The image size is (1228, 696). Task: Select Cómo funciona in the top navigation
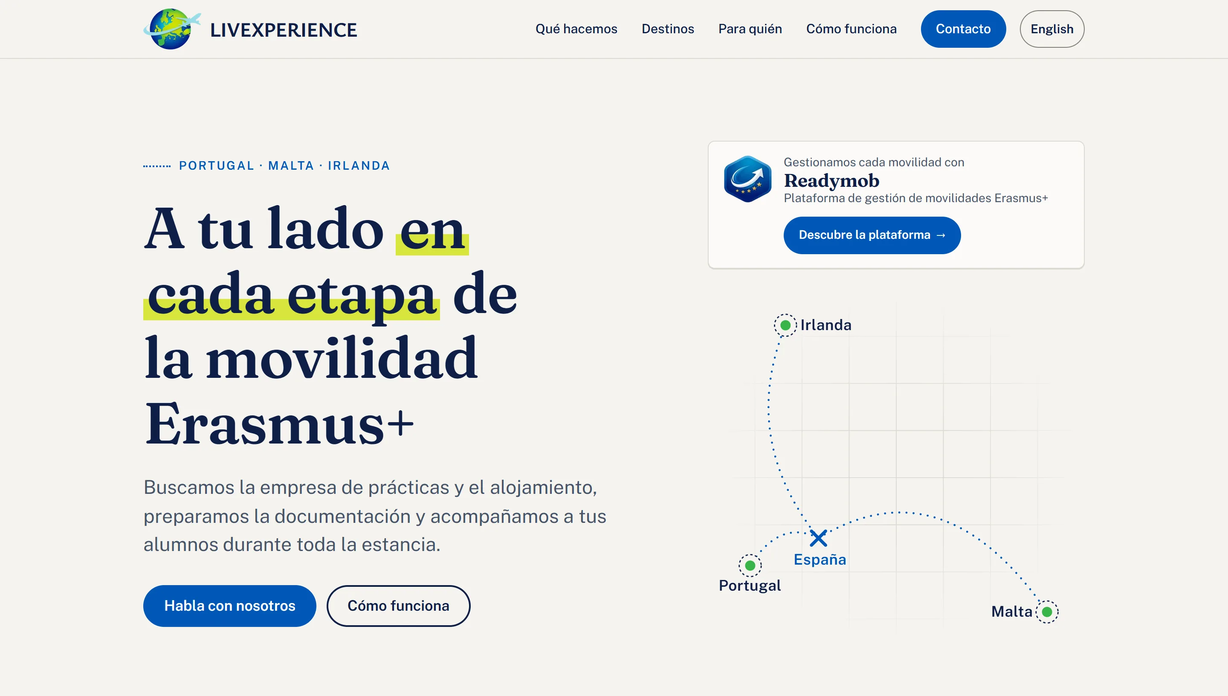click(x=851, y=29)
